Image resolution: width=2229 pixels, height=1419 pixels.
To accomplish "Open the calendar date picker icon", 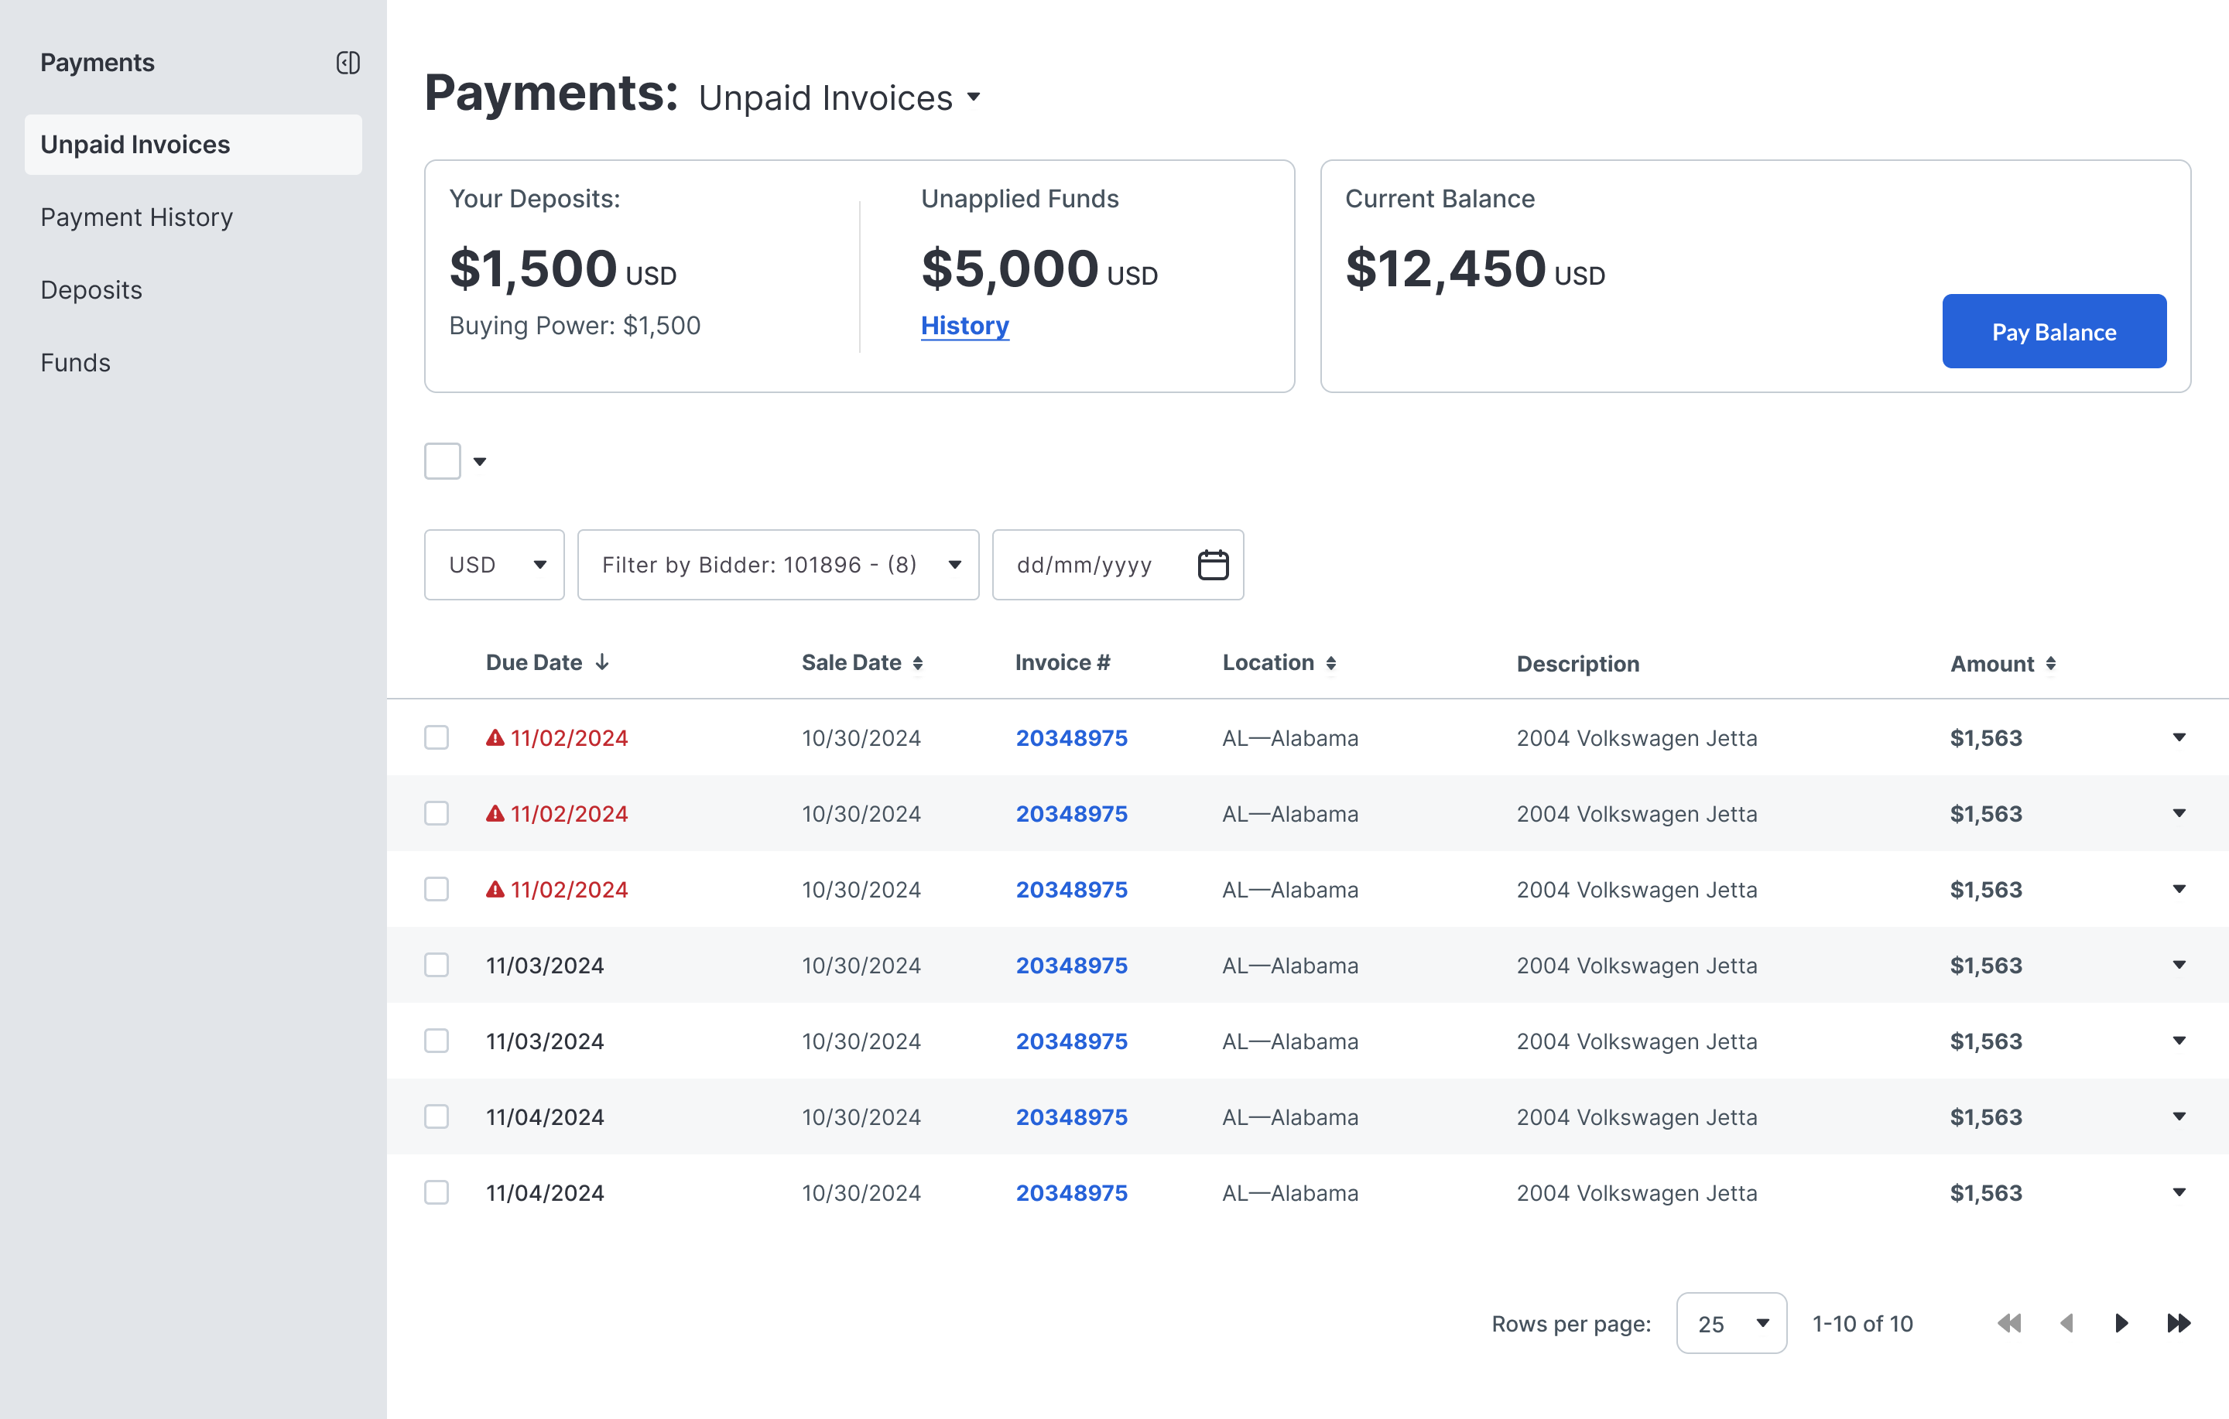I will click(x=1213, y=565).
